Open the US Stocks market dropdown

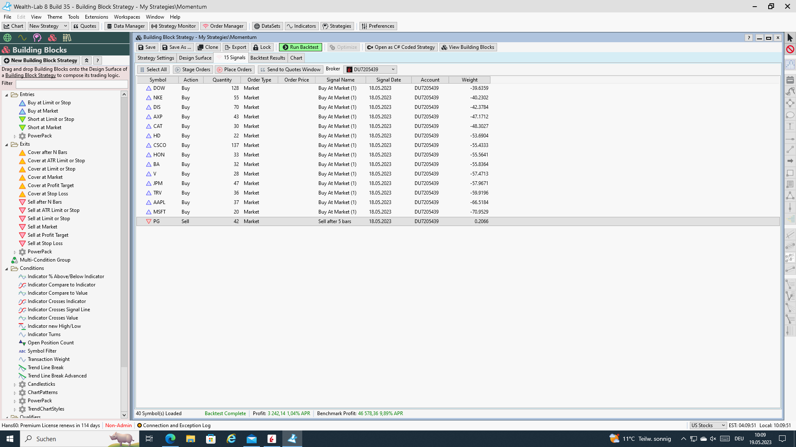[x=708, y=425]
